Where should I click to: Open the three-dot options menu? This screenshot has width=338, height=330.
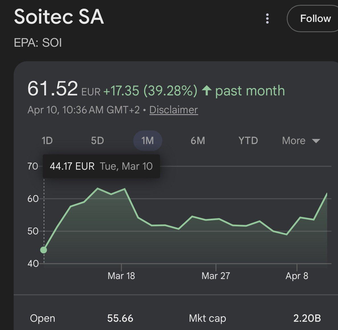[267, 19]
